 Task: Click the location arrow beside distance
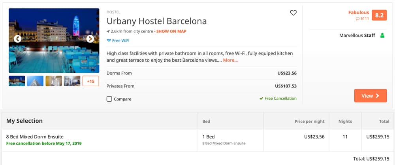click(108, 32)
